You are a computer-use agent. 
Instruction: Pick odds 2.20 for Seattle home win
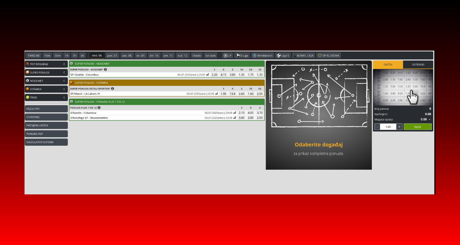point(214,75)
